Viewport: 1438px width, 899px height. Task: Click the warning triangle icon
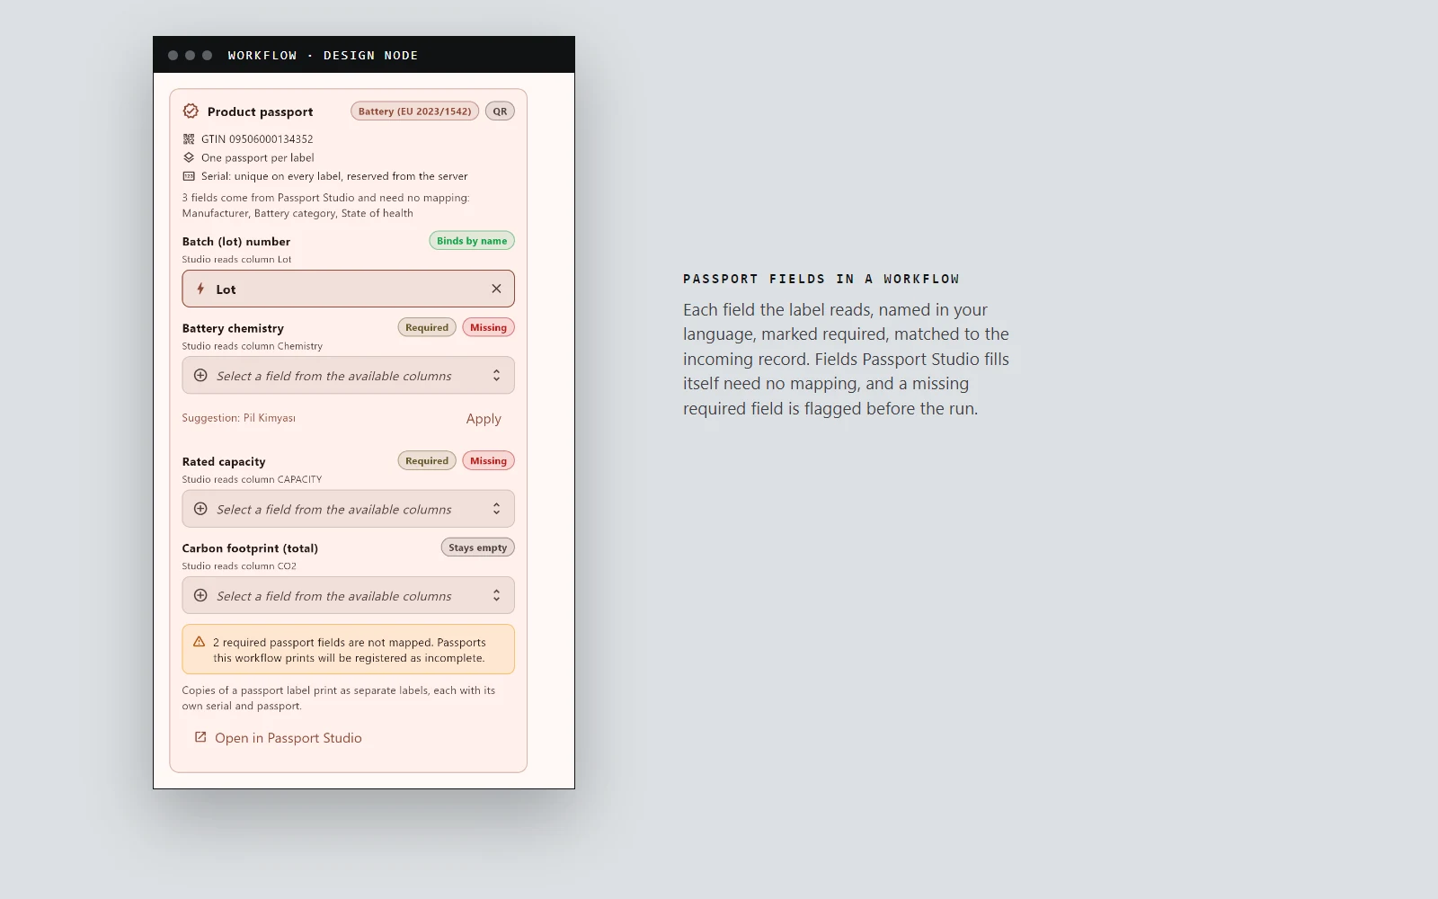(x=200, y=642)
